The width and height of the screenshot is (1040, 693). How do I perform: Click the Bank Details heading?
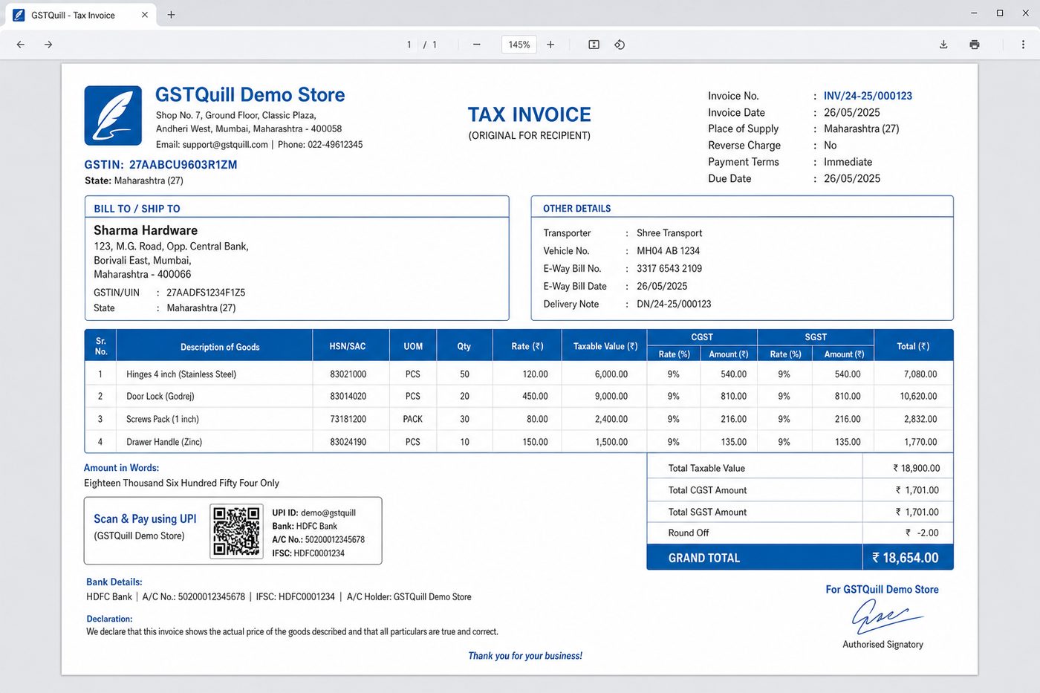[114, 582]
